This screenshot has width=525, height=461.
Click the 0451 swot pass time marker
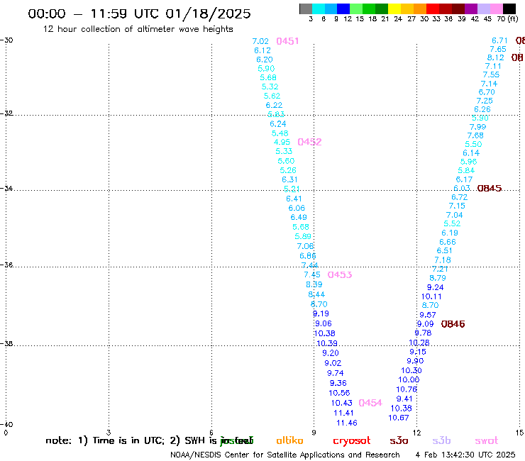tap(287, 41)
